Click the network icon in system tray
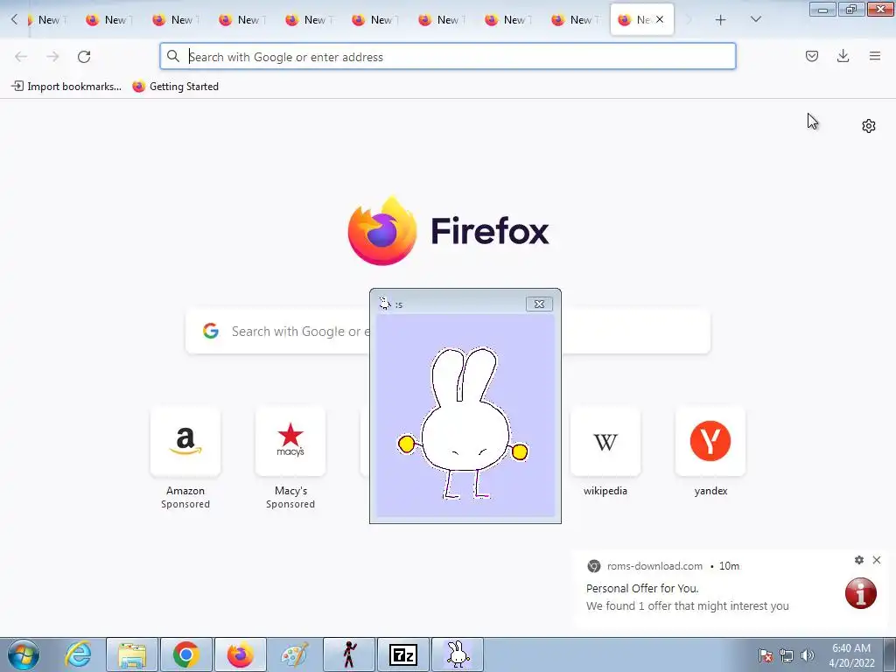The height and width of the screenshot is (672, 896). (787, 655)
